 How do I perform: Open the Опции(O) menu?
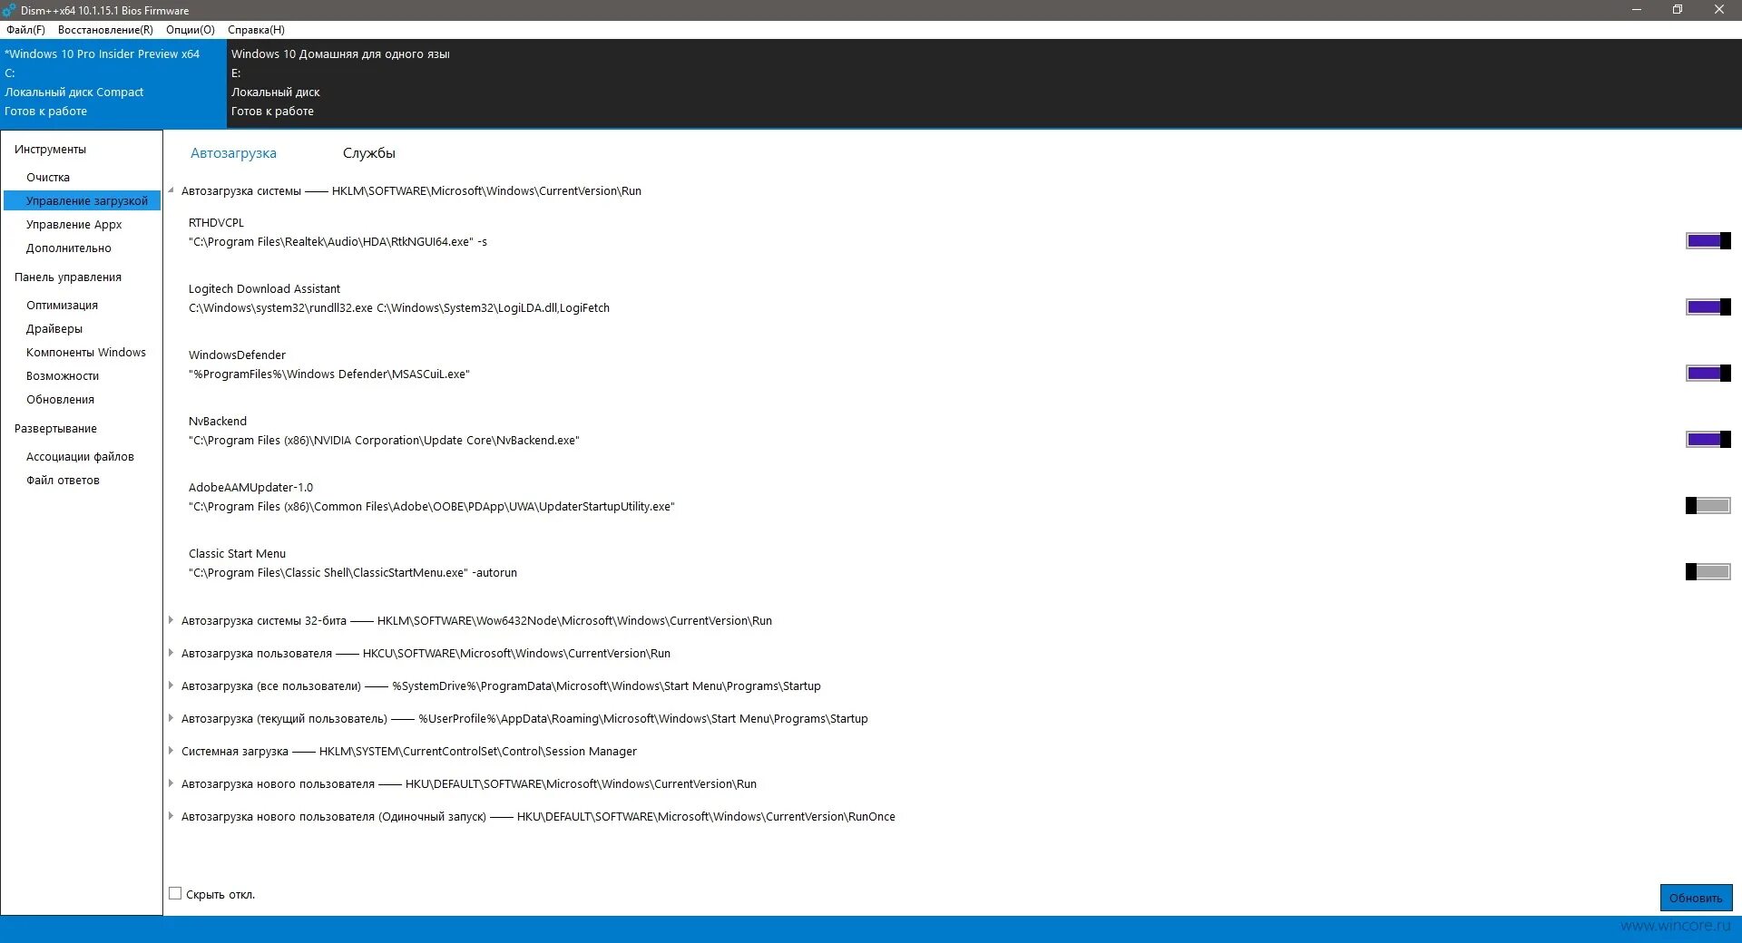coord(191,30)
